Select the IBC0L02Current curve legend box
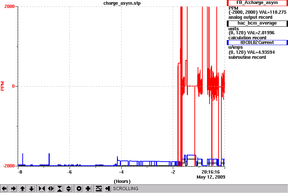The height and width of the screenshot is (193, 288). (257, 43)
